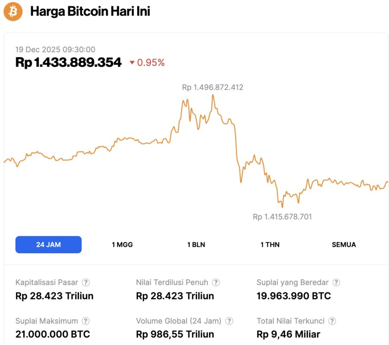389x345 pixels.
Task: Click the red down-triangle price change indicator
Action: pyautogui.click(x=132, y=63)
